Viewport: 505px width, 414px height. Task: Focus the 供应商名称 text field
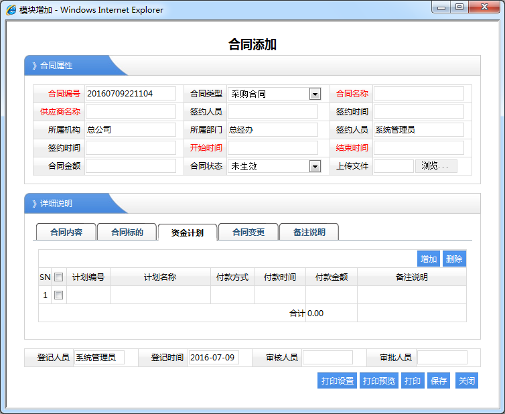pyautogui.click(x=131, y=112)
